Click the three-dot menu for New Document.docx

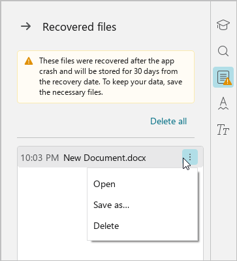click(x=190, y=157)
